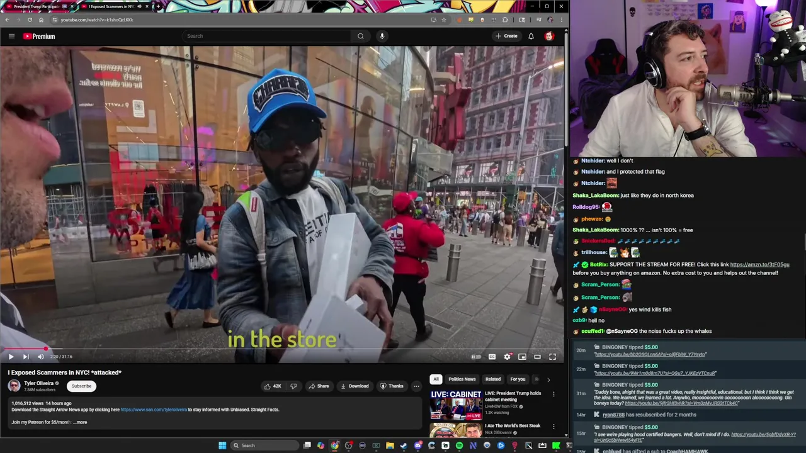Open the YouTube hamburger guide menu
Image resolution: width=806 pixels, height=453 pixels.
pyautogui.click(x=11, y=36)
